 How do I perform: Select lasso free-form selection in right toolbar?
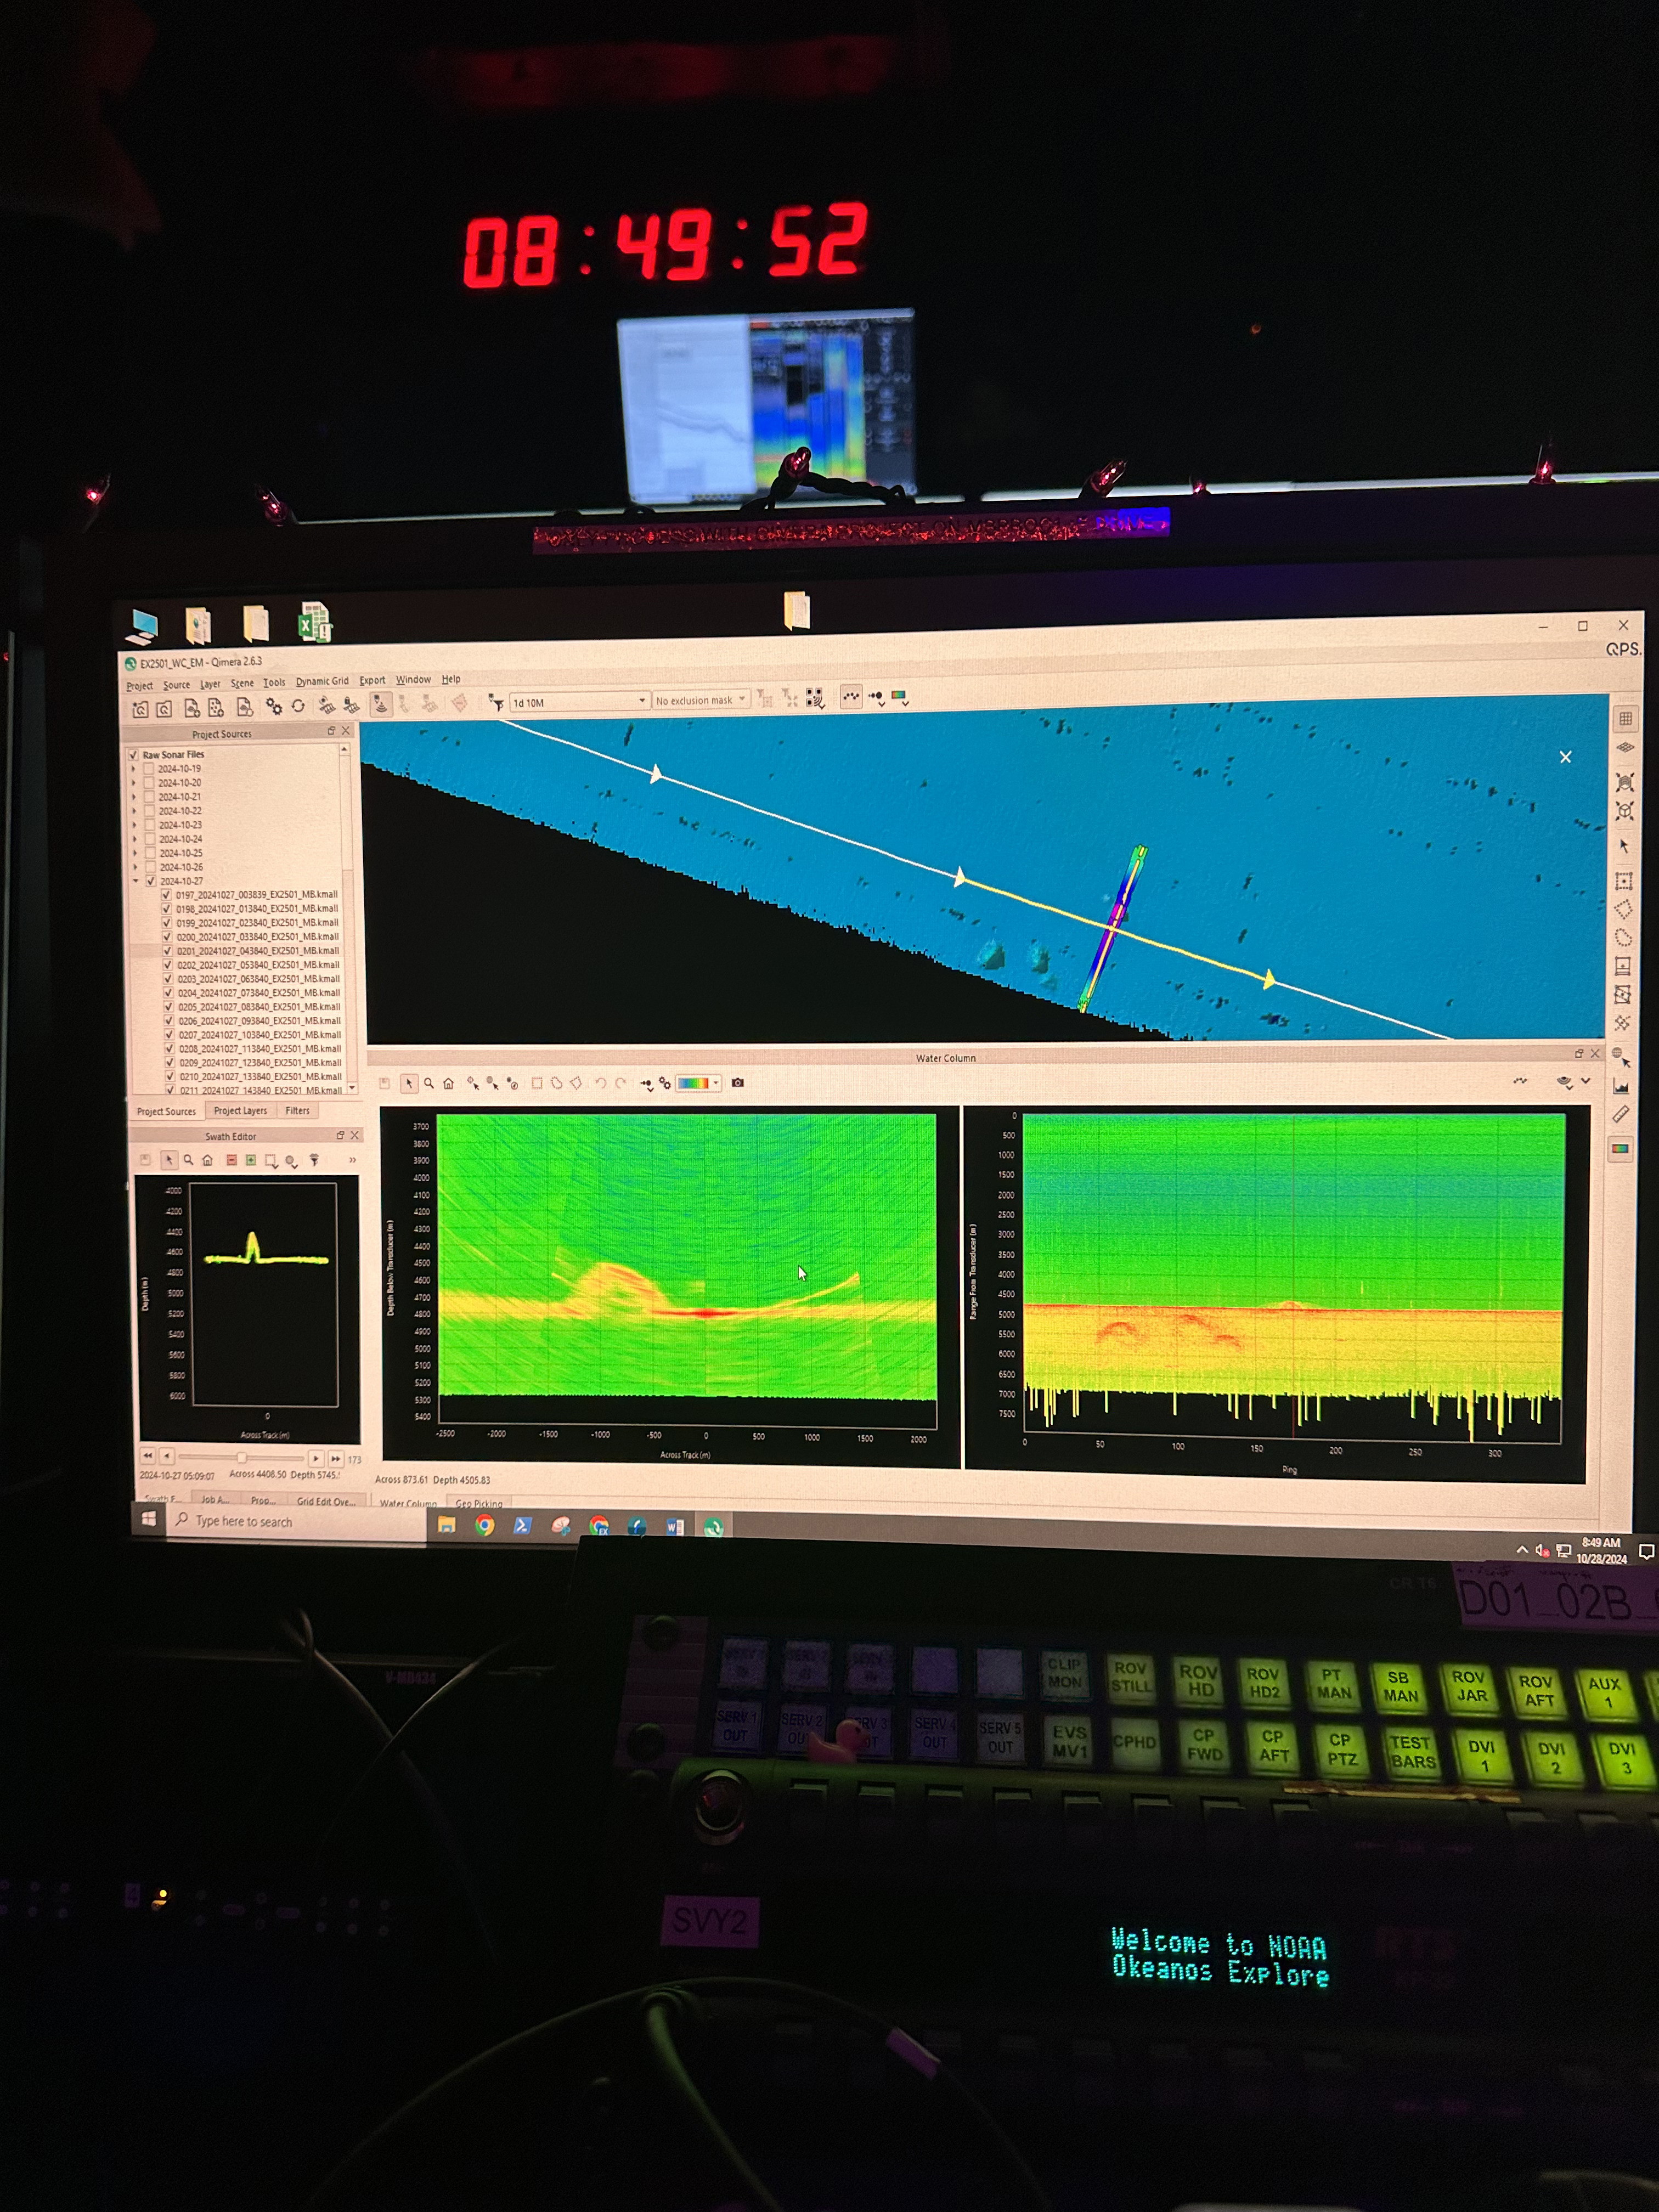tap(1624, 938)
